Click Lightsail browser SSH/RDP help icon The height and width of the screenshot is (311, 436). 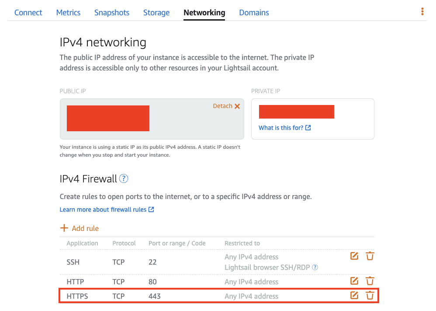(315, 267)
